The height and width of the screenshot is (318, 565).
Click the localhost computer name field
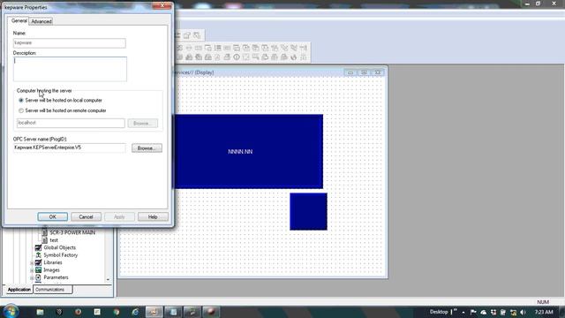[x=71, y=123]
